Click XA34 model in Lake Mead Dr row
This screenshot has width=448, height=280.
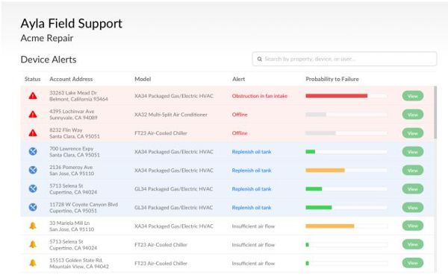click(x=174, y=96)
